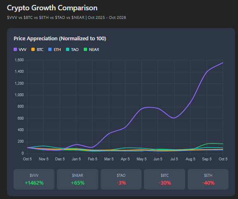Image resolution: width=238 pixels, height=199 pixels.
Task: Click the 1,400 y-axis label
Action: coord(19,72)
